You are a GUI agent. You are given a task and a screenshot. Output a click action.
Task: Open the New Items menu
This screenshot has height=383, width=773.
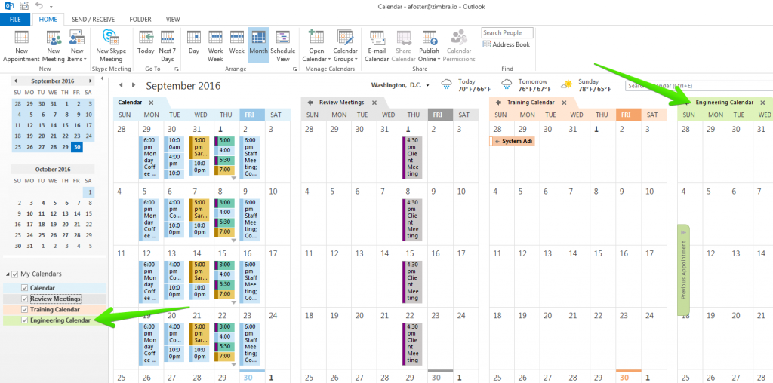click(77, 46)
